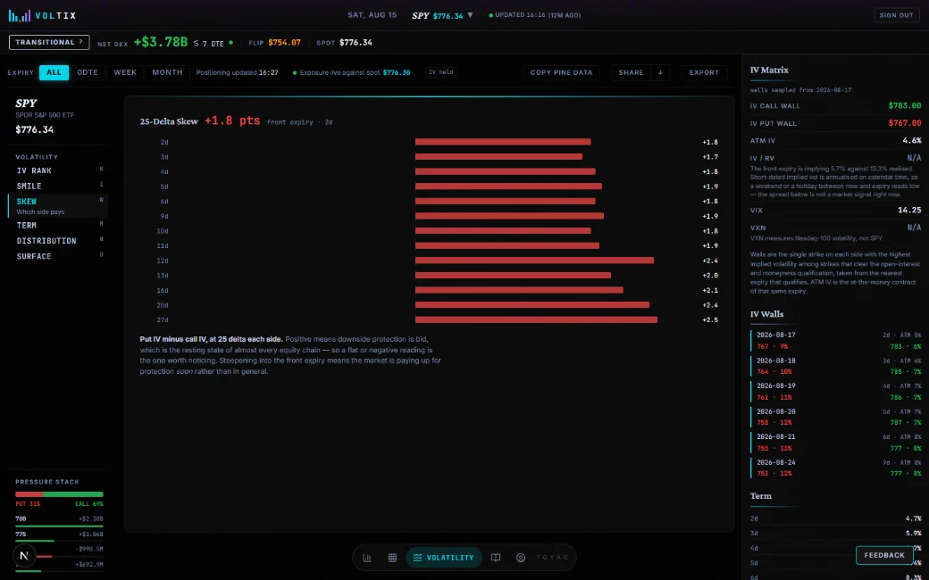929x580 pixels.
Task: Click the 780 strike pressure row
Action: (59, 520)
